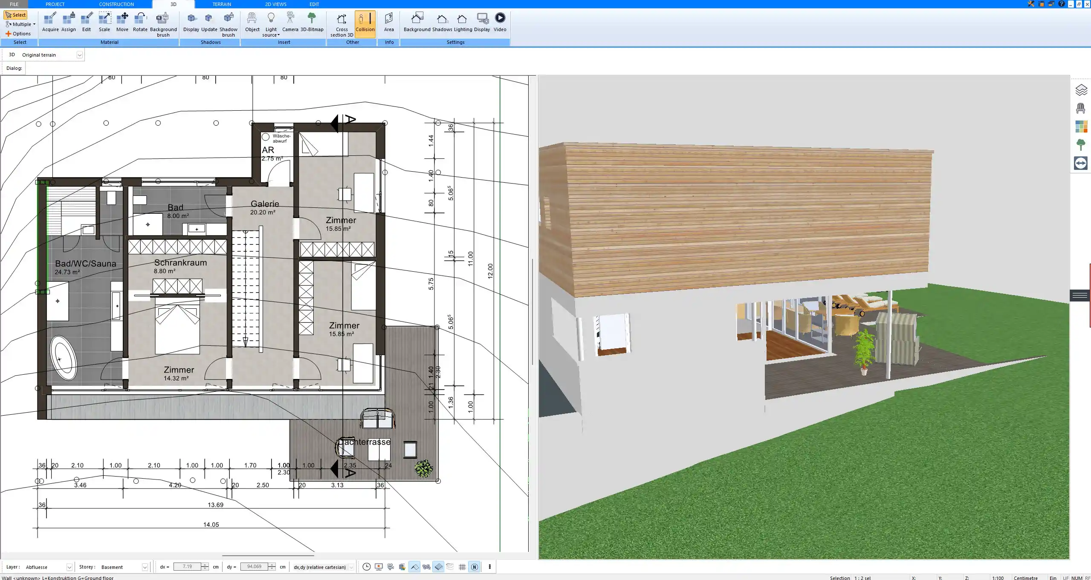Toggle the highlighted blue plane icon in bottom toolbar
The height and width of the screenshot is (580, 1091).
point(438,567)
